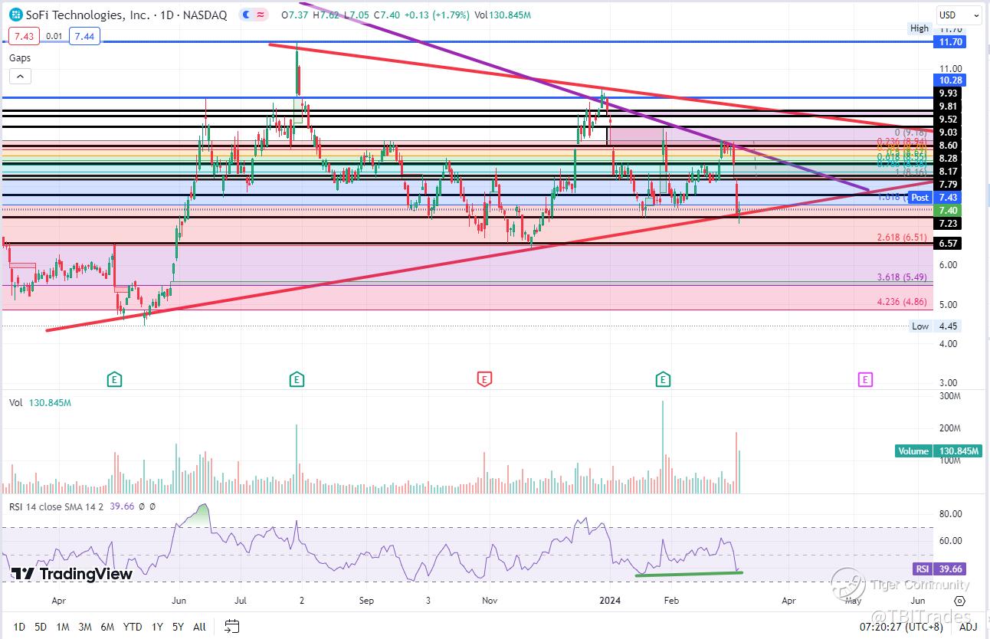This screenshot has width=990, height=639.
Task: Click the green 7.40 last price label
Action: pyautogui.click(x=947, y=210)
